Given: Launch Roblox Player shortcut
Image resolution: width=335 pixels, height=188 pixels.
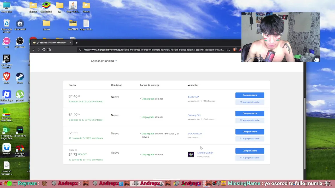Looking at the screenshot, I should (7, 96).
